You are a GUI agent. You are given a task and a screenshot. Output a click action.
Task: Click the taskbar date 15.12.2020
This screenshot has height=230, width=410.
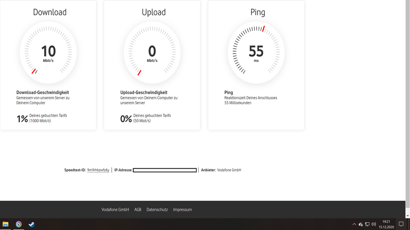tap(386, 227)
